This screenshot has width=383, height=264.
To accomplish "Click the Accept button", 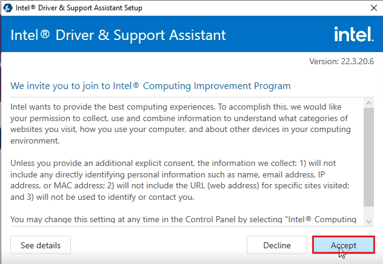I will [x=343, y=245].
